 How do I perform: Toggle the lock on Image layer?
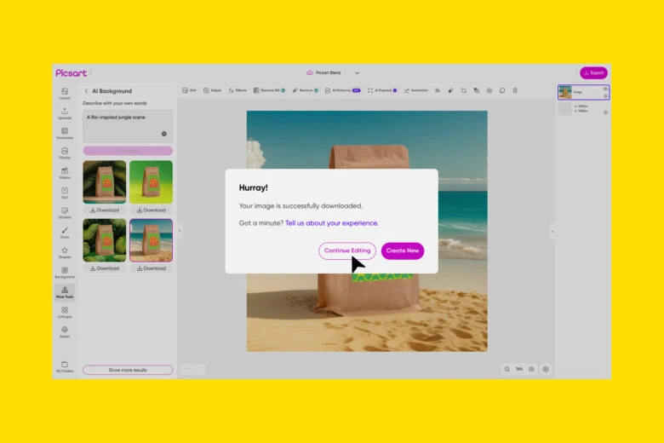[x=605, y=95]
